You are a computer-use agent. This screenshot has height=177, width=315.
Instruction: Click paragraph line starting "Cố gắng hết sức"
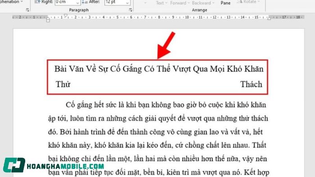166,105
